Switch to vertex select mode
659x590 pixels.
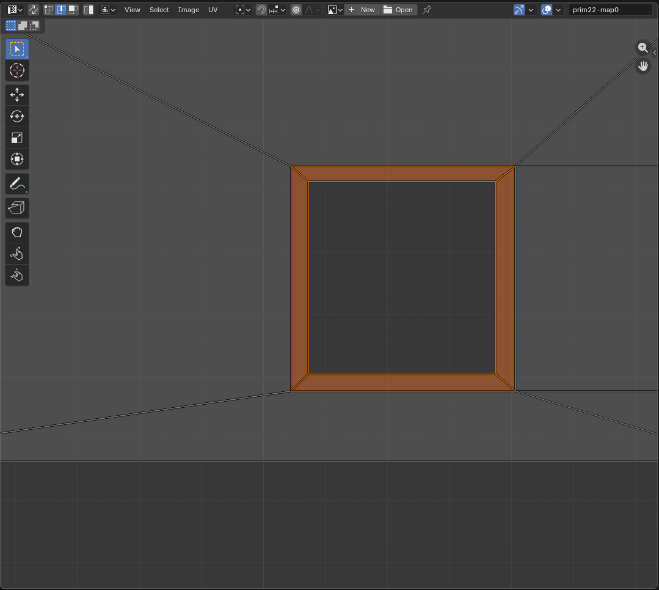(49, 10)
